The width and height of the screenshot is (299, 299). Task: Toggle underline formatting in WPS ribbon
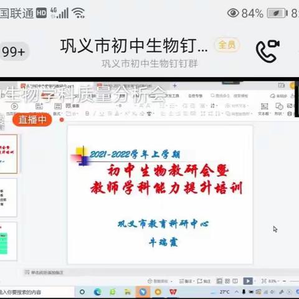click(102, 113)
